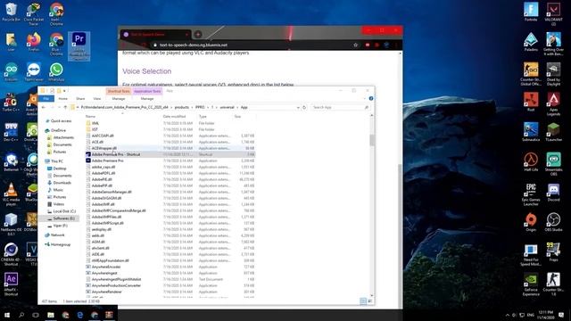Open the Arduino desktop icon

[11, 71]
